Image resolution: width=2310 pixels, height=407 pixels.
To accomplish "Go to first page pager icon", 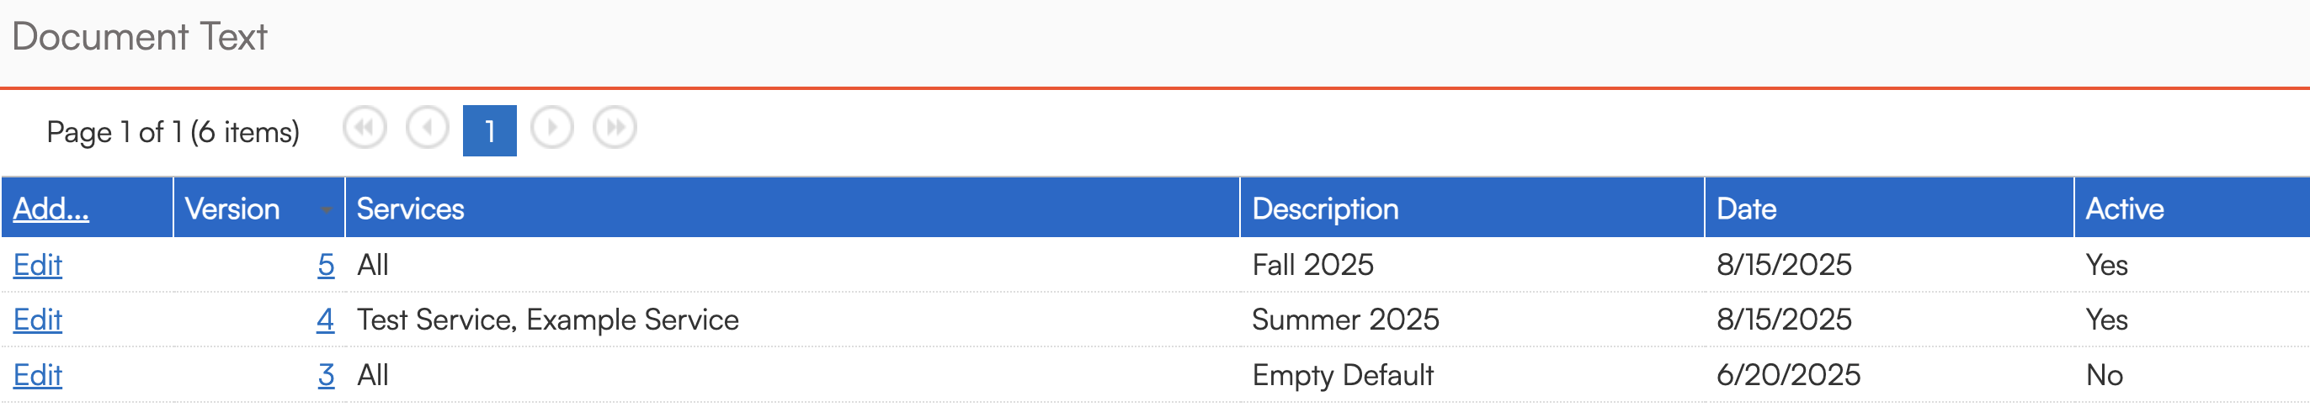I will (364, 128).
